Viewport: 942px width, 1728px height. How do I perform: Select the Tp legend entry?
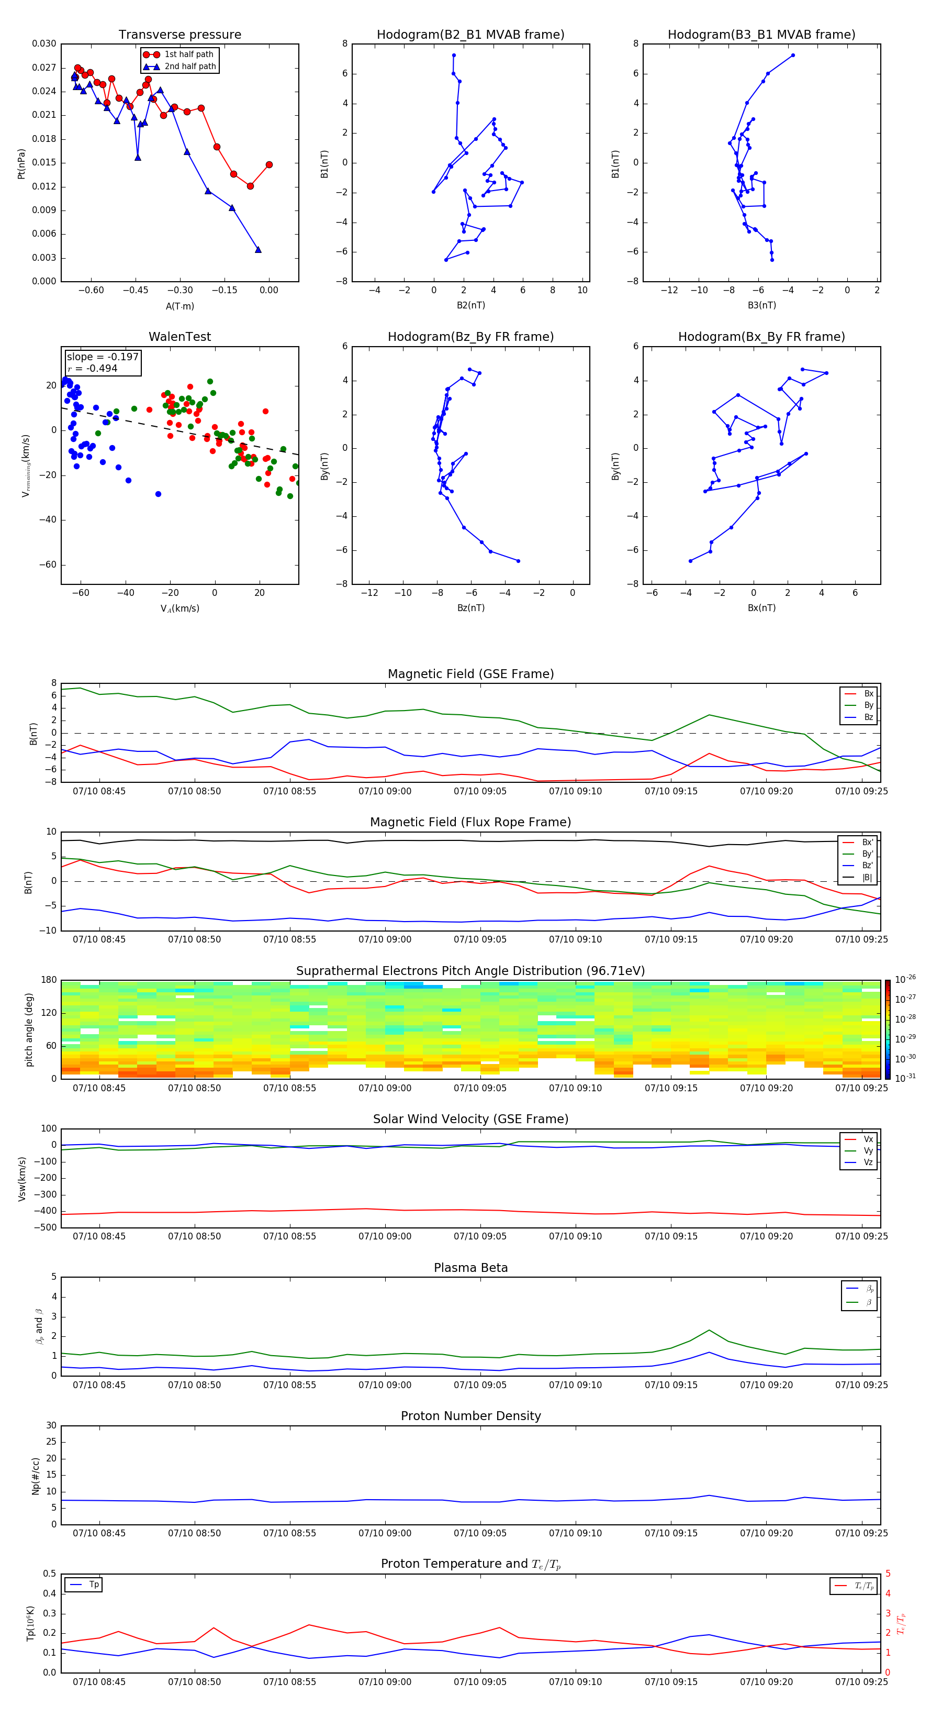point(84,1585)
